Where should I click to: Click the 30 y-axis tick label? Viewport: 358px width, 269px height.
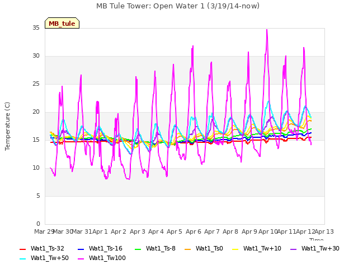36,56
